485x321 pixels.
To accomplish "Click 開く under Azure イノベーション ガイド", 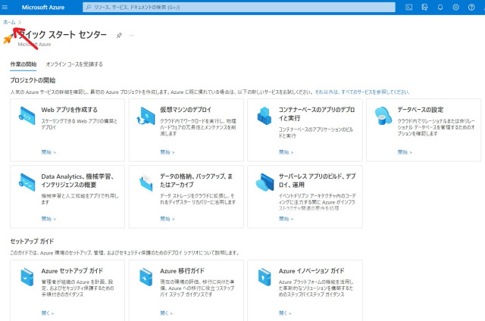I will 285,313.
